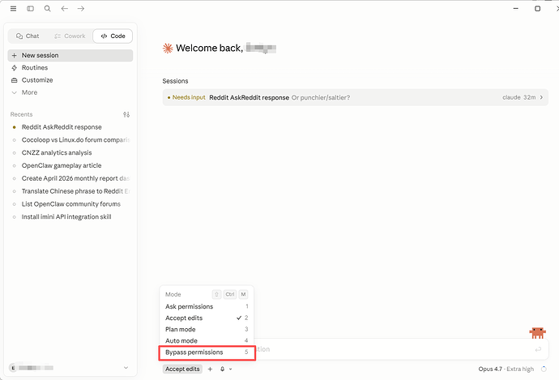Add attachment with the plus icon
Viewport: 559px width, 380px height.
210,369
